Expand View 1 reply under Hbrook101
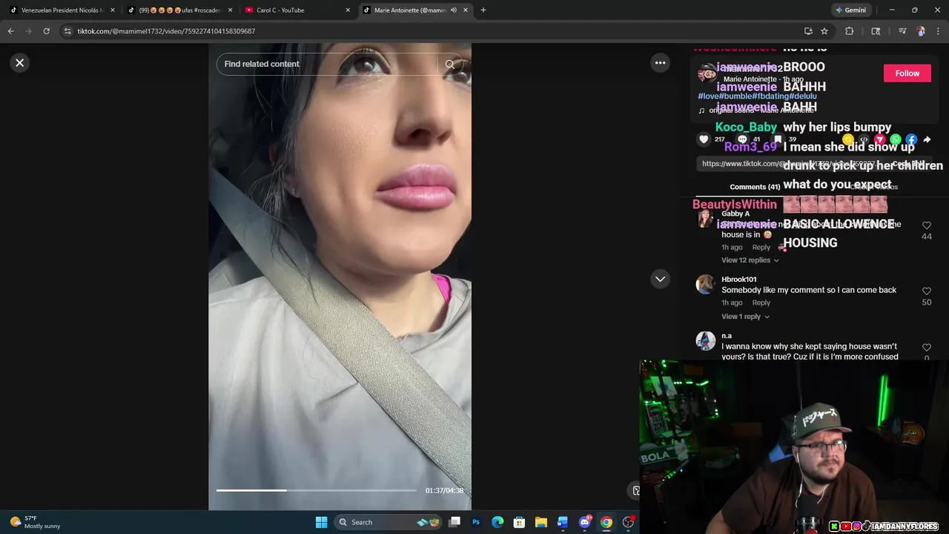The height and width of the screenshot is (534, 949). click(745, 317)
